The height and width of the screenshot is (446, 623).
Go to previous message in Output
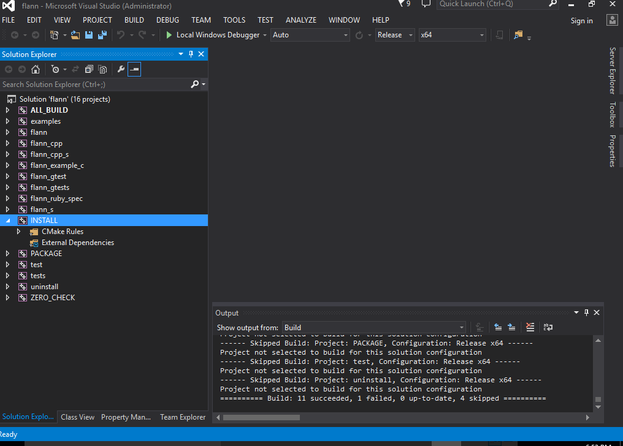pos(498,327)
